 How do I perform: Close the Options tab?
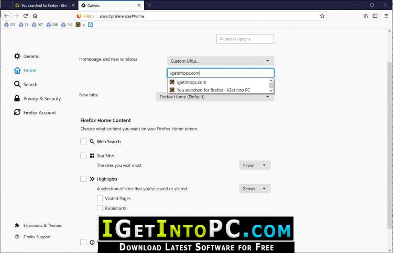tap(139, 5)
